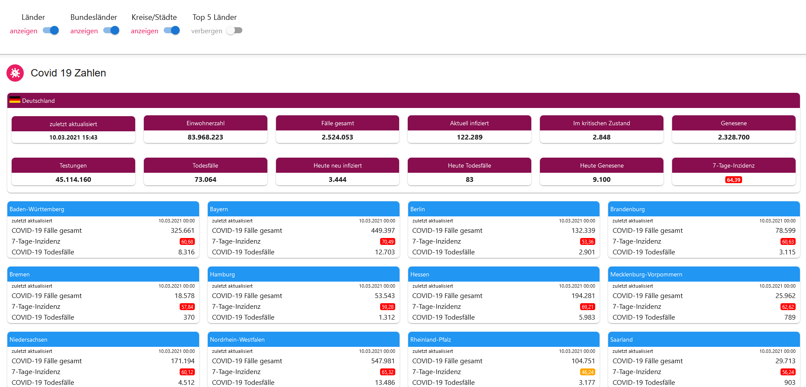Click the Fälle gesamt value 2.524.053

point(337,137)
